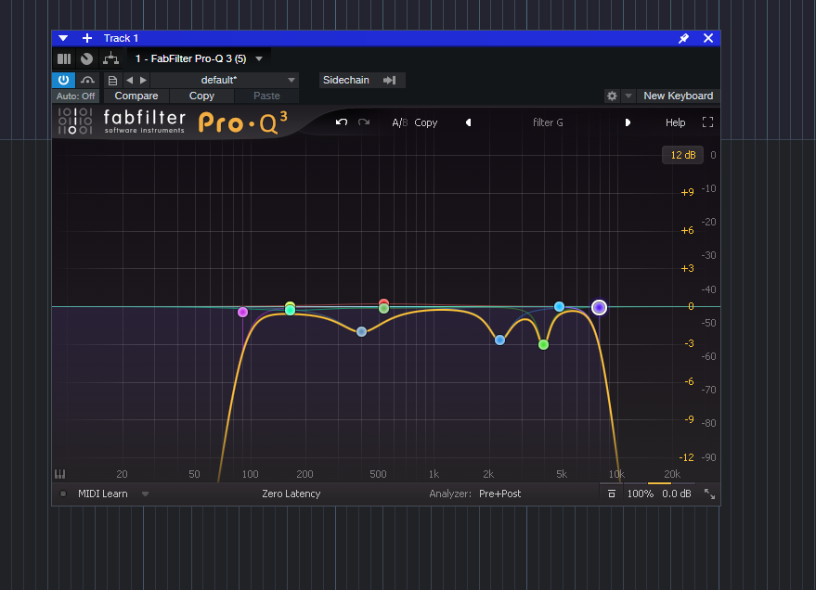Copy the A state to B
Screen dimensions: 816x590
pyautogui.click(x=426, y=122)
